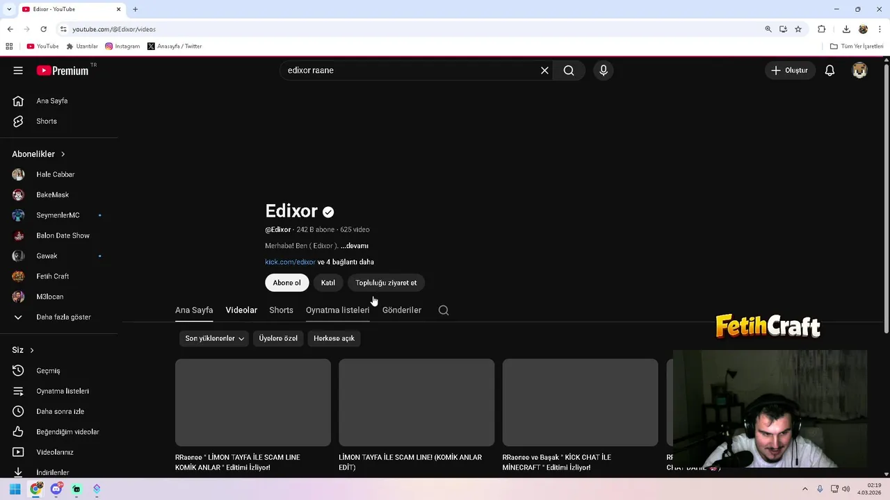
Task: Go back in the browser
Action: click(10, 29)
